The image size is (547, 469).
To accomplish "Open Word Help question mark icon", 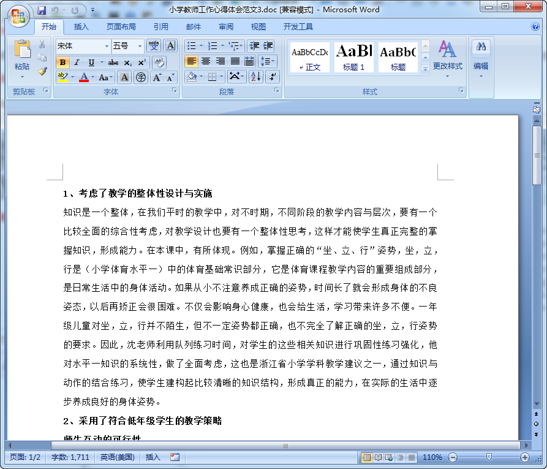I will (535, 26).
